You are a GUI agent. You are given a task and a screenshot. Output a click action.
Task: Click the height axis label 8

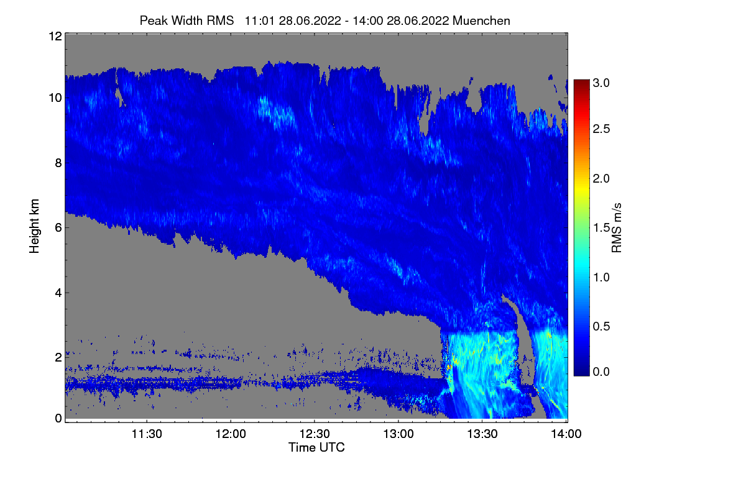click(58, 163)
